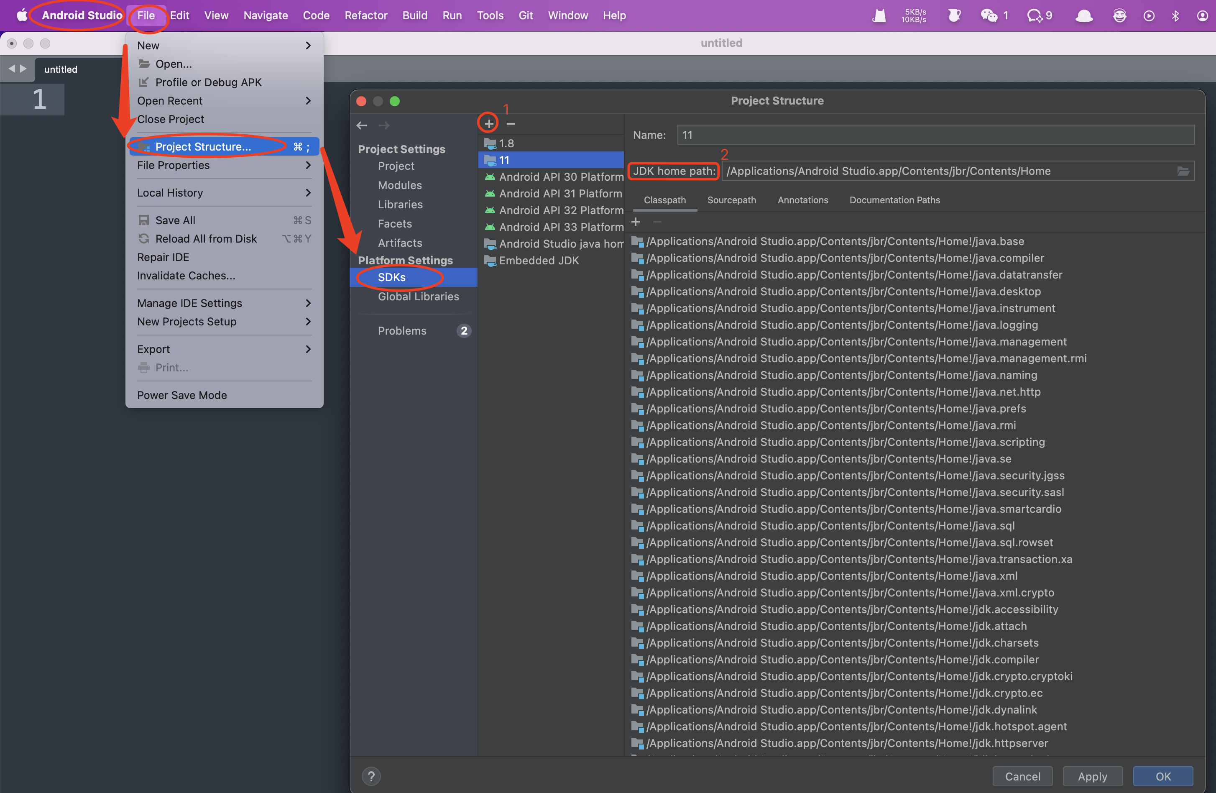Expand the Export submenu
Viewport: 1216px width, 793px height.
[224, 349]
